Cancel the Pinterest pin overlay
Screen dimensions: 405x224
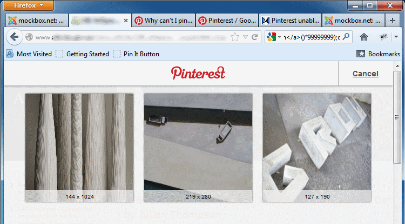point(365,74)
